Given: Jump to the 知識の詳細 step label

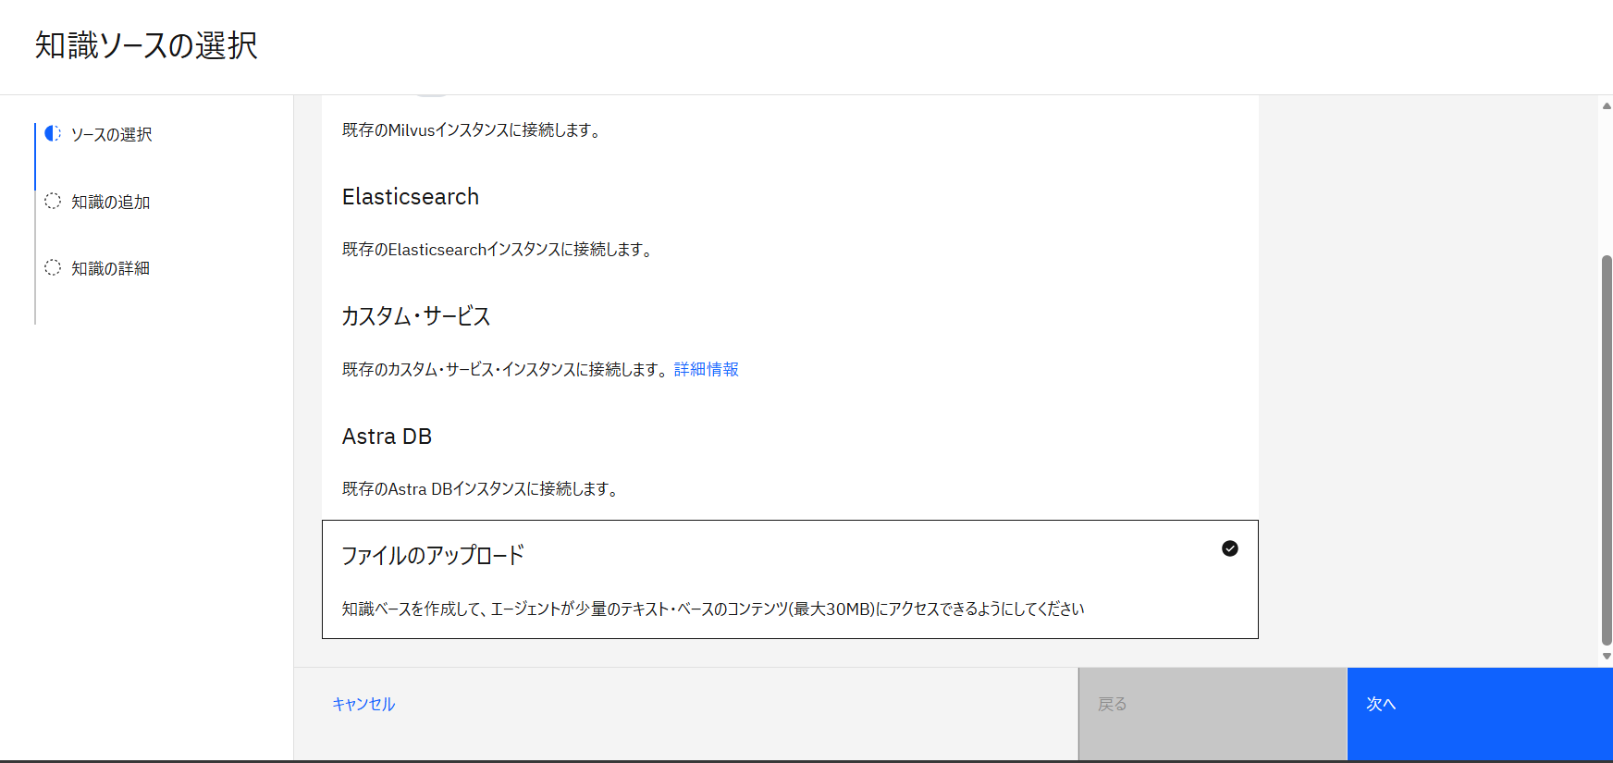Looking at the screenshot, I should pyautogui.click(x=111, y=268).
